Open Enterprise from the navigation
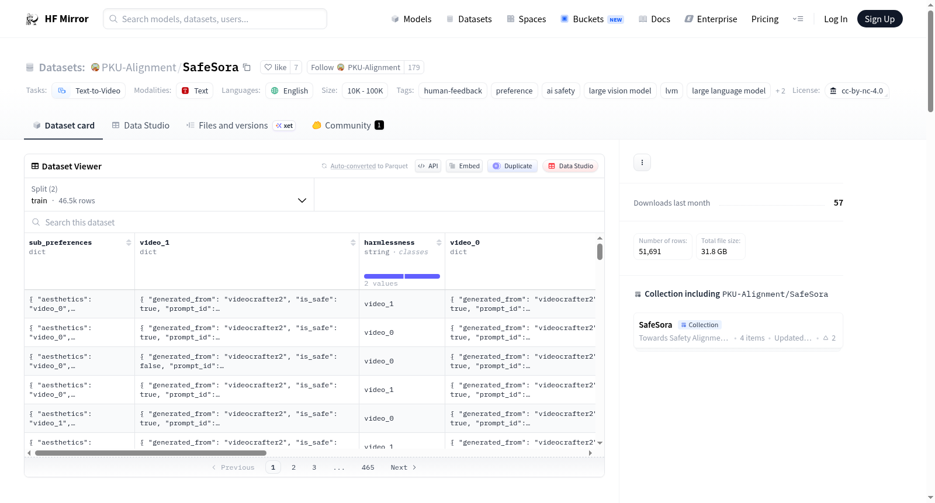 [x=711, y=19]
